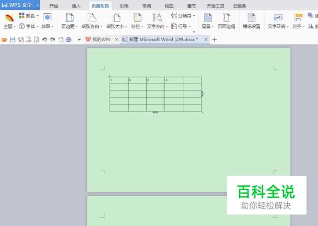Click the undo arrow icon
Image resolution: width=318 pixels, height=226 pixels.
(45, 40)
